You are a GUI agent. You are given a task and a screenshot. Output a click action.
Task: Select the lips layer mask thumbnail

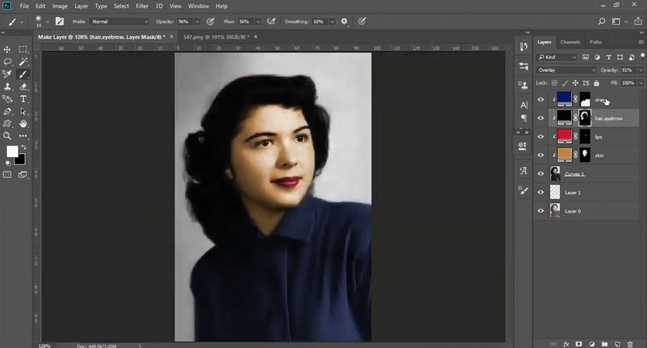pyautogui.click(x=584, y=136)
